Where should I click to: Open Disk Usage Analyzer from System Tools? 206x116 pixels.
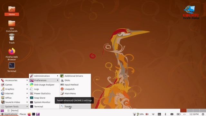point(44,85)
